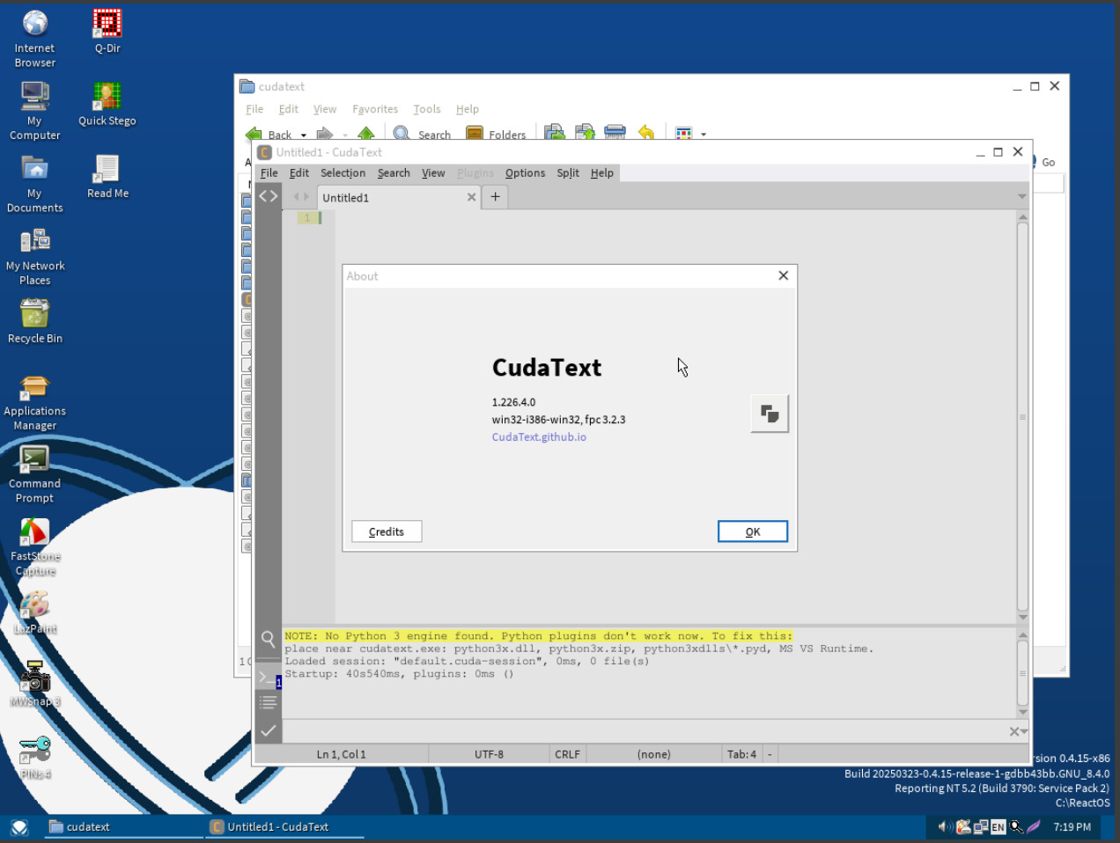This screenshot has width=1120, height=843.
Task: Click the LazPaint desktop icon
Action: click(x=35, y=612)
